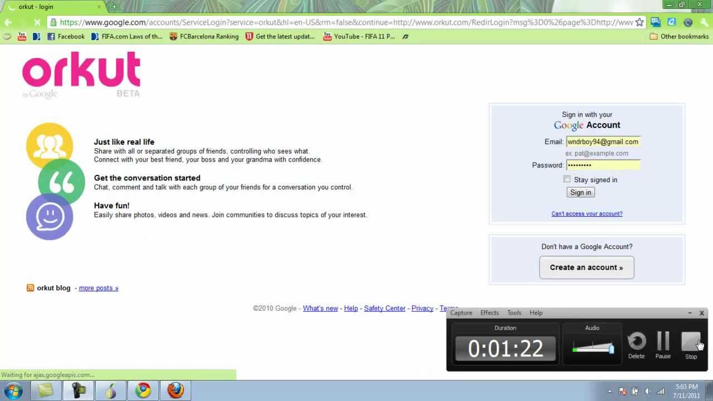Click the Email input field
The width and height of the screenshot is (713, 401).
point(603,141)
